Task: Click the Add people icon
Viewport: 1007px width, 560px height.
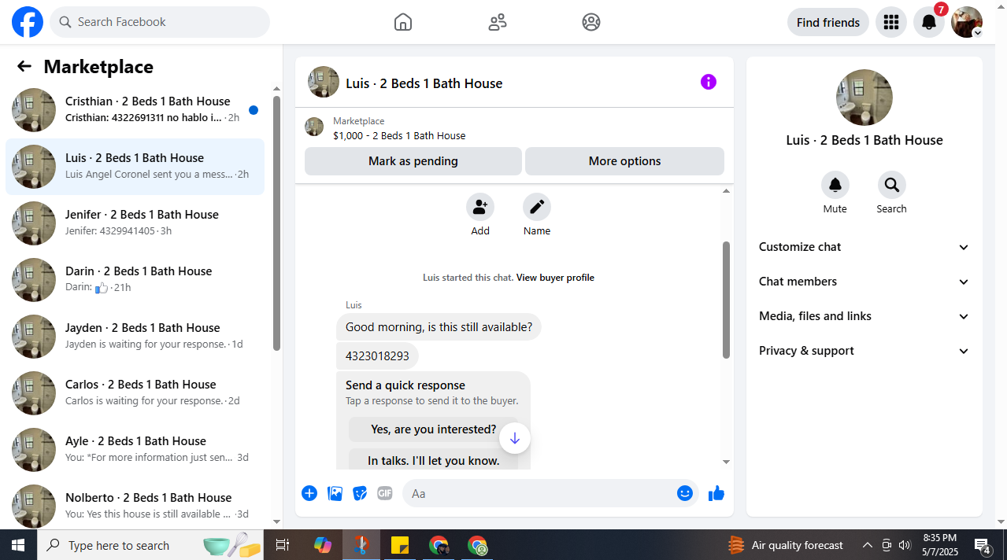Action: tap(480, 208)
